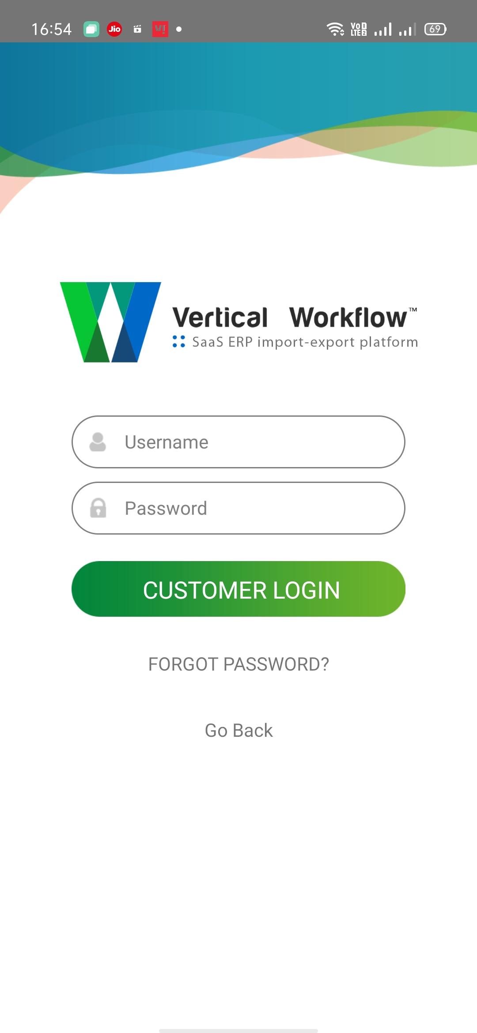Tap the red Vi notification icon
This screenshot has height=1033, width=477.
[160, 29]
